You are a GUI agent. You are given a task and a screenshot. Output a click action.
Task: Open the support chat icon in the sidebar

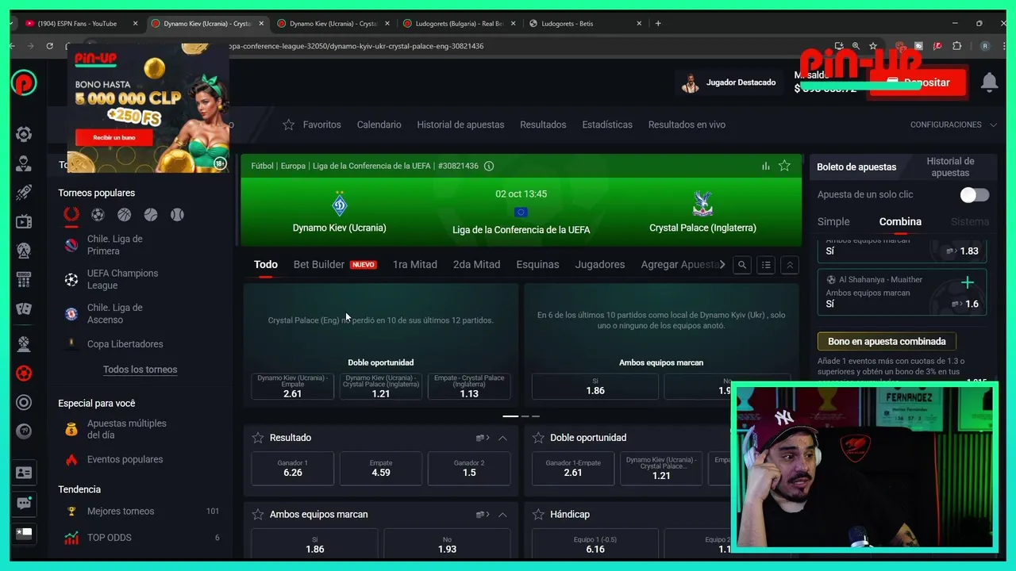(24, 503)
